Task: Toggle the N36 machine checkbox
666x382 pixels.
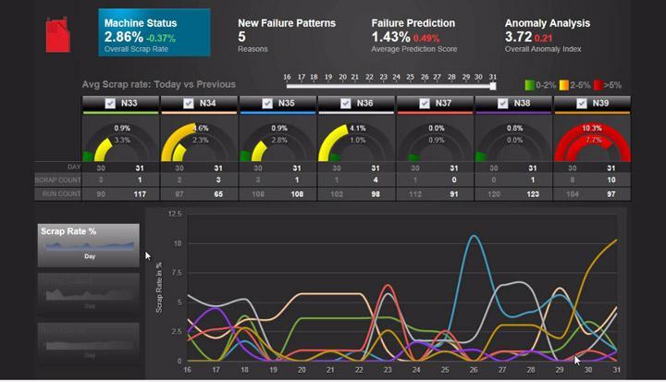Action: [x=346, y=104]
